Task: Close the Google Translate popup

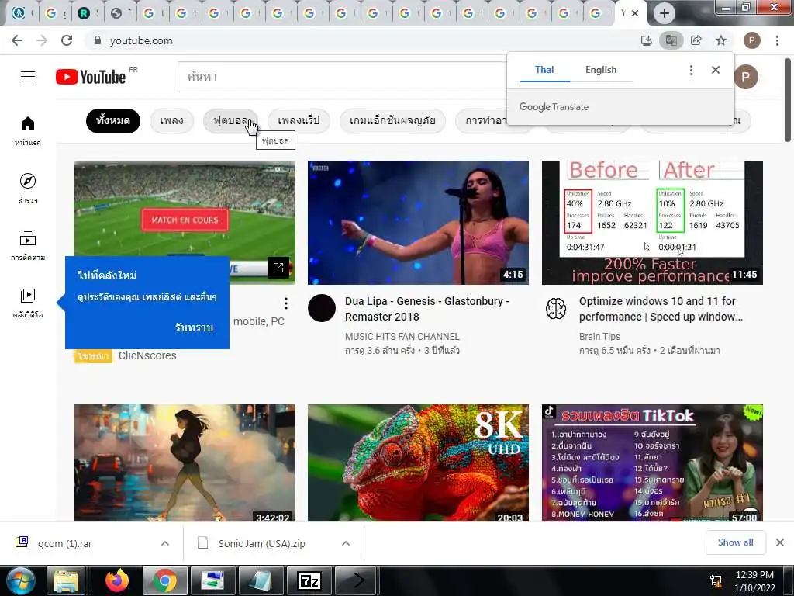Action: (x=715, y=70)
